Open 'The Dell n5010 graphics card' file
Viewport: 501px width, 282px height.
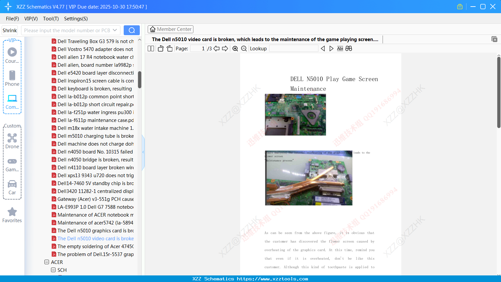93,230
